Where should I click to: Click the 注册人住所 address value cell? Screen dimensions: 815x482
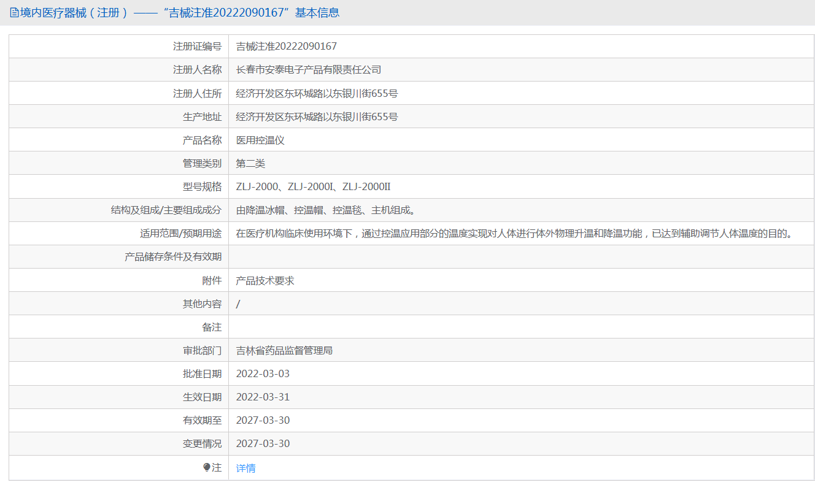pyautogui.click(x=521, y=93)
